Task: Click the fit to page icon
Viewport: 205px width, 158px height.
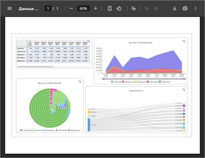Action: click(109, 8)
